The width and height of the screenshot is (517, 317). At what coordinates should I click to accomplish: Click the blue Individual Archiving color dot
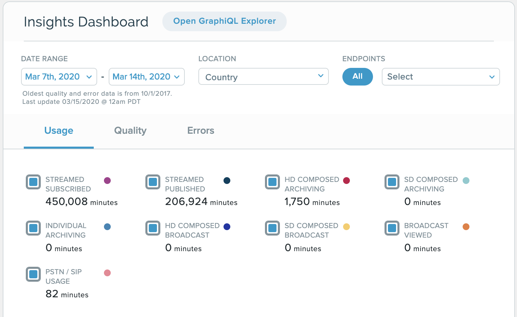pos(107,227)
